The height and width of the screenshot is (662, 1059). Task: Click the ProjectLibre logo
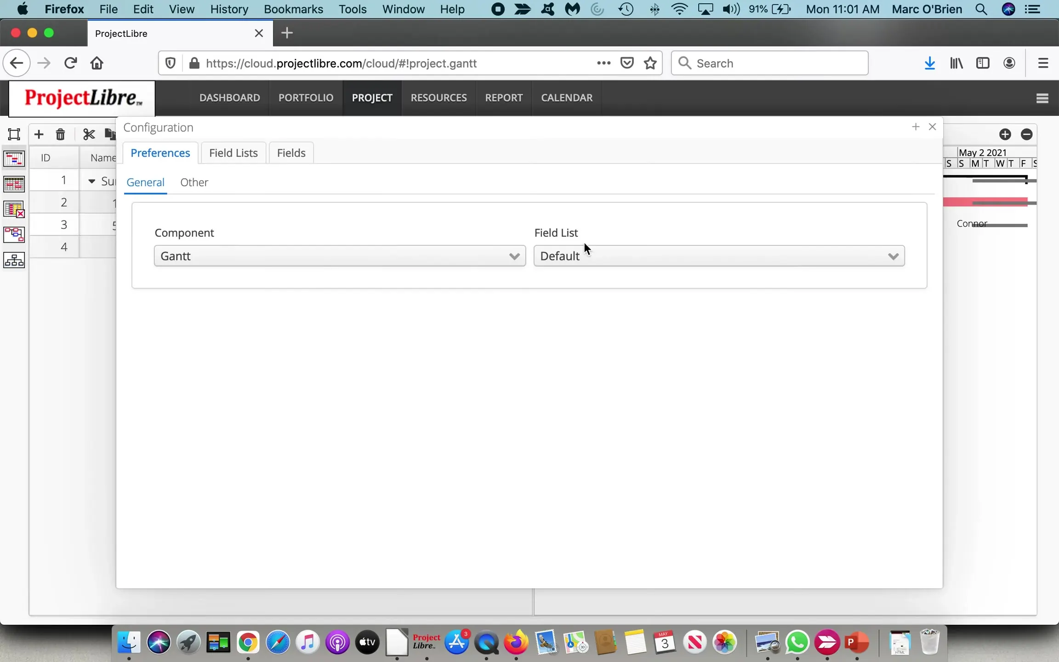point(82,98)
